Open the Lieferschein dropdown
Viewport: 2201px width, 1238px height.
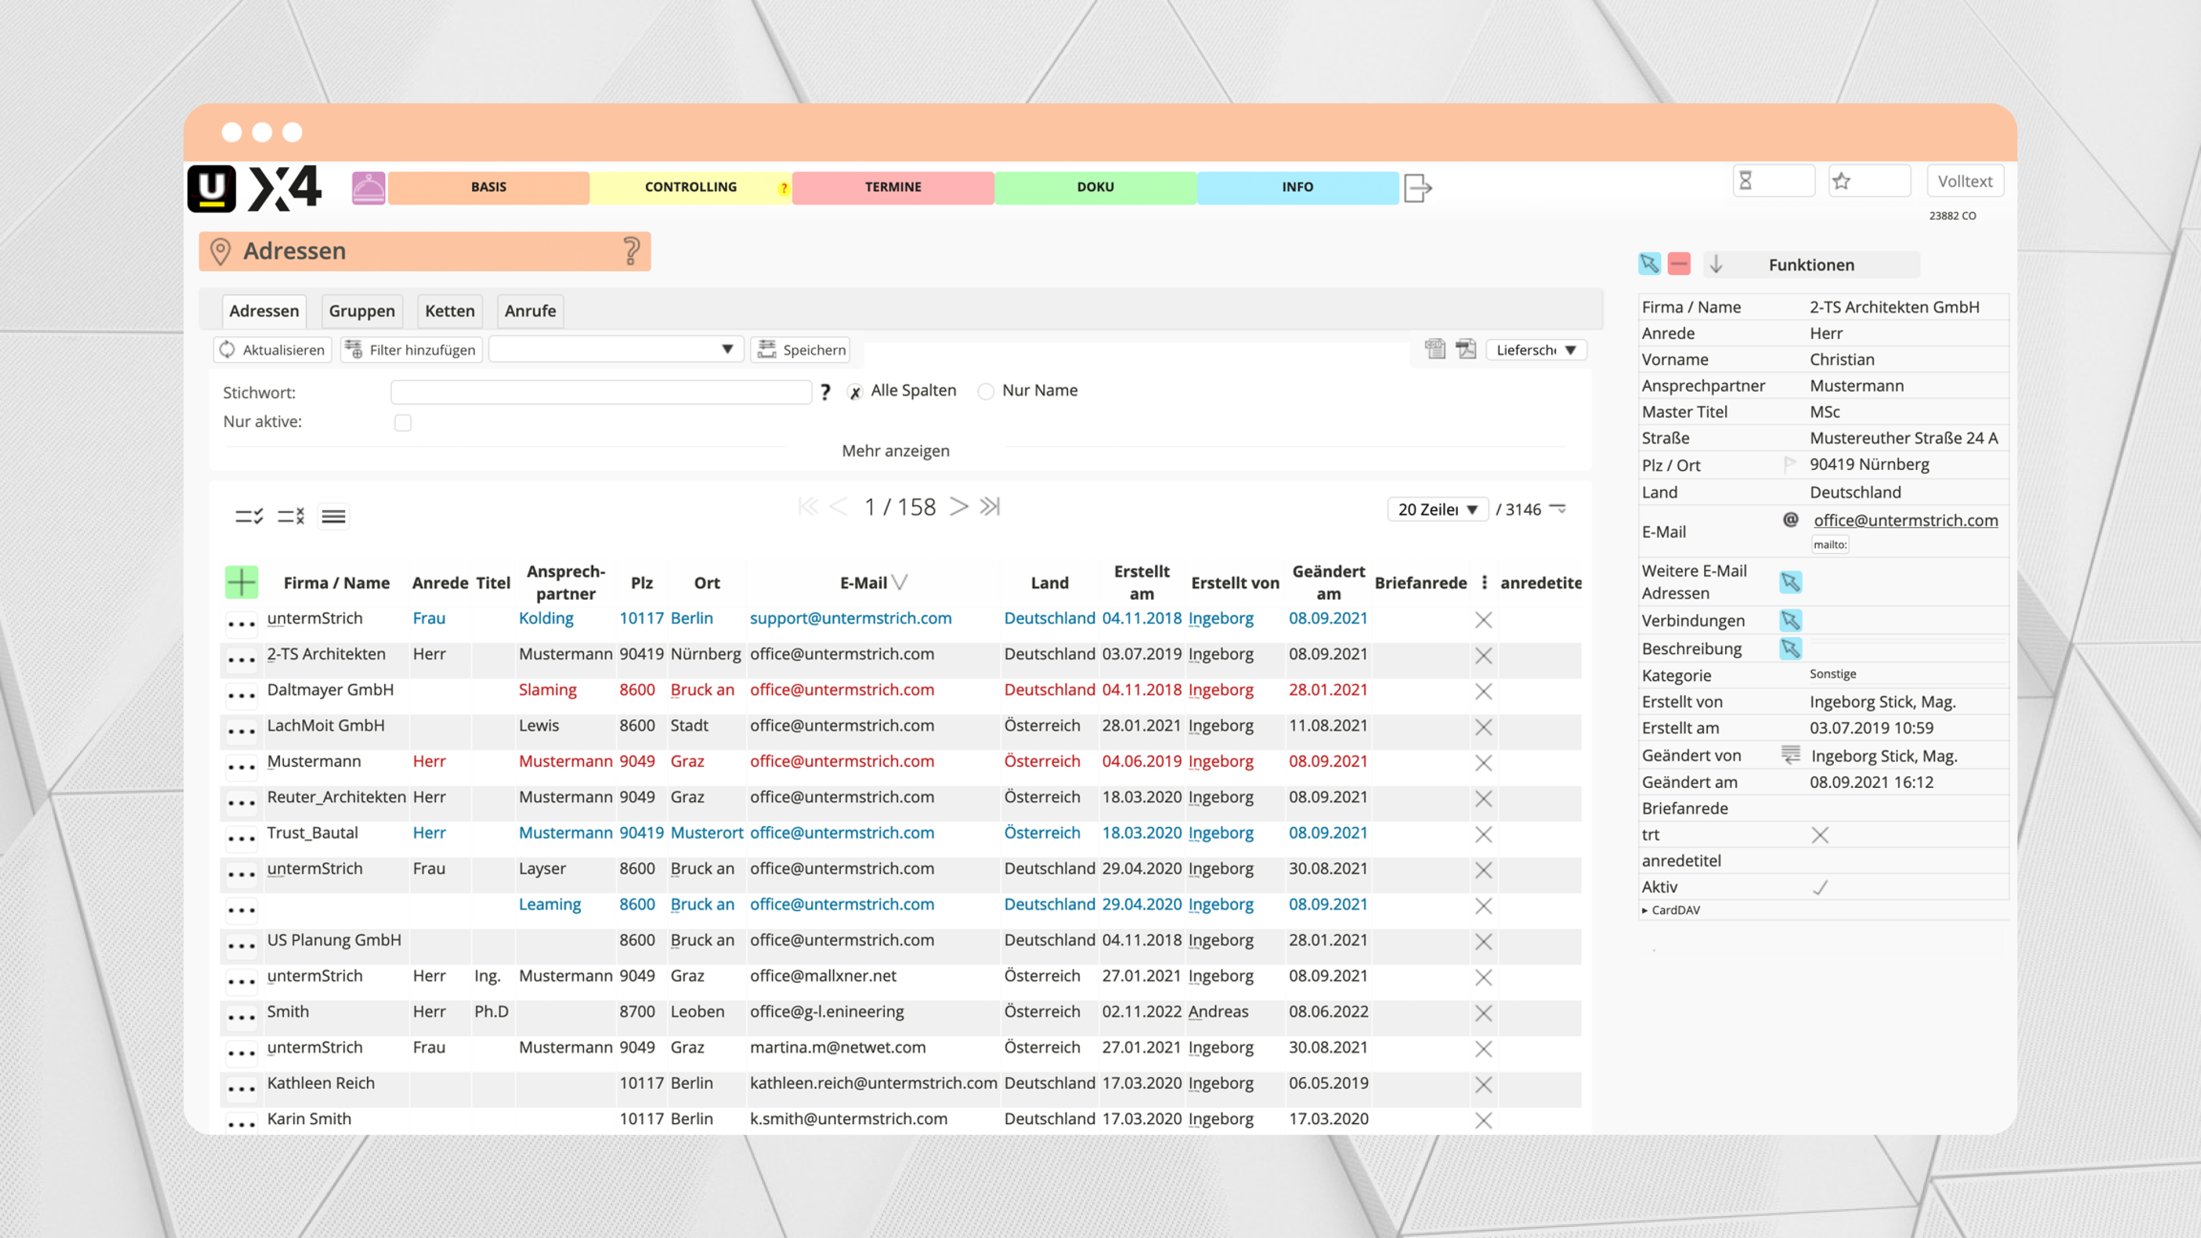point(1535,349)
